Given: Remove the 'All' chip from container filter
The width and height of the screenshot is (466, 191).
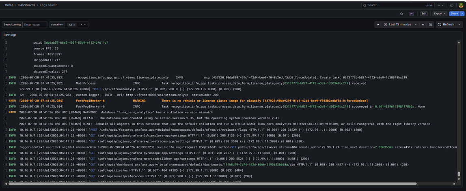Looking at the screenshot, I should pos(74,25).
